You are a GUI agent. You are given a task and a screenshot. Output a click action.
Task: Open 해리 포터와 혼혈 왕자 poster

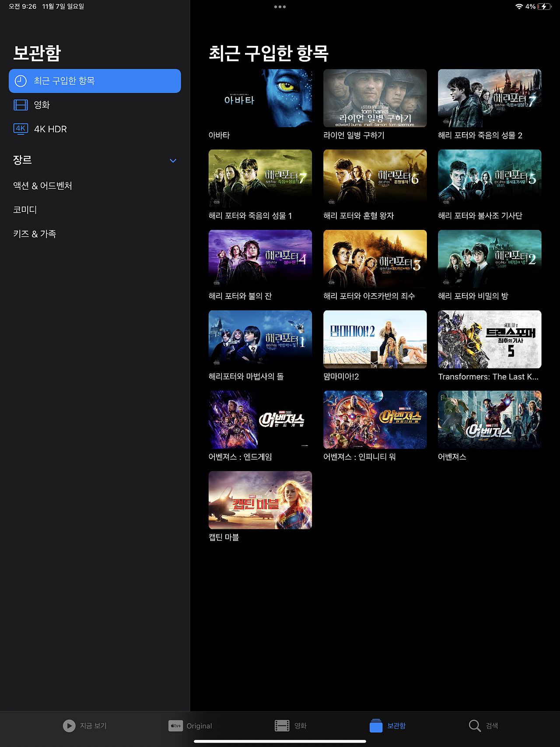[375, 179]
